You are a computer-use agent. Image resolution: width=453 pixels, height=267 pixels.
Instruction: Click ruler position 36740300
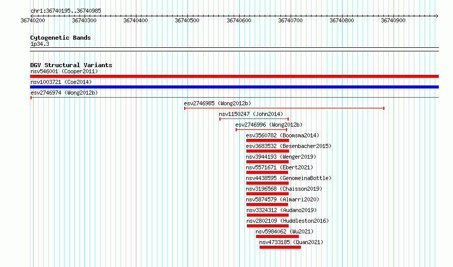pos(84,20)
